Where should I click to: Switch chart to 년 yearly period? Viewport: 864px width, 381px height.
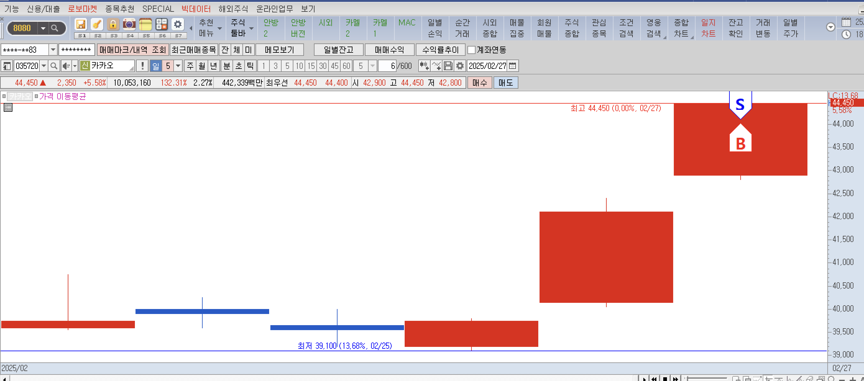click(214, 66)
